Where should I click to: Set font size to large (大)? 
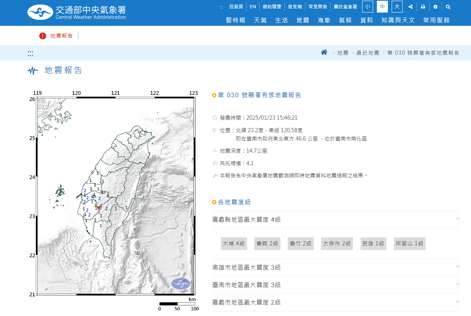397,6
